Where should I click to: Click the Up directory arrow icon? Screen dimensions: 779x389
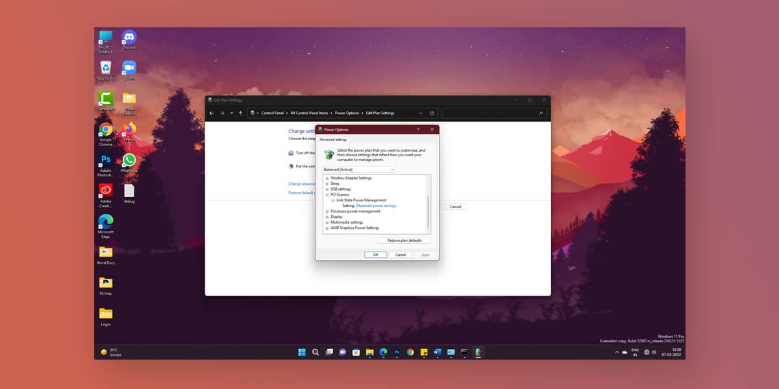tap(241, 113)
